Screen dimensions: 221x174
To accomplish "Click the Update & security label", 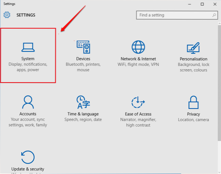I will (28, 169).
